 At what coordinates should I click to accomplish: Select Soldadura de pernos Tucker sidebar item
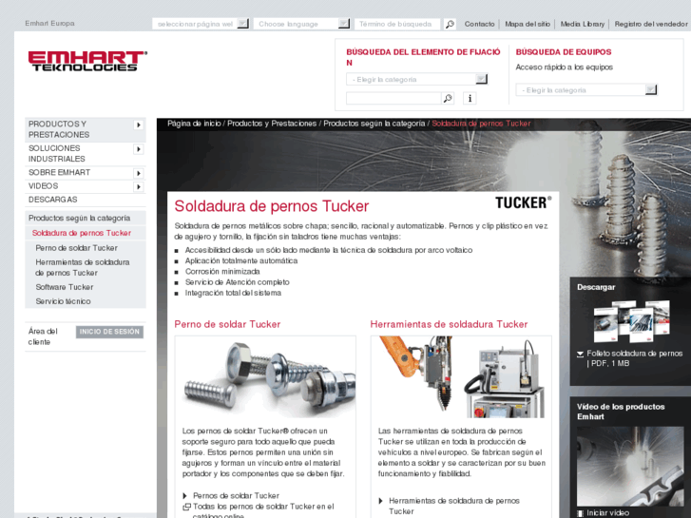[x=86, y=233]
